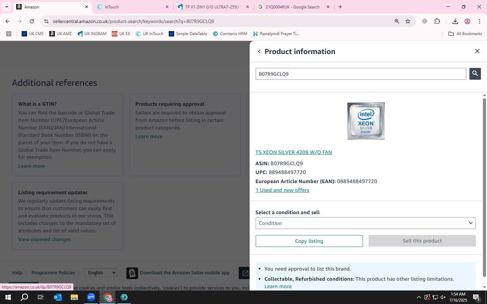Open Zoom from the taskbar

click(x=91, y=297)
